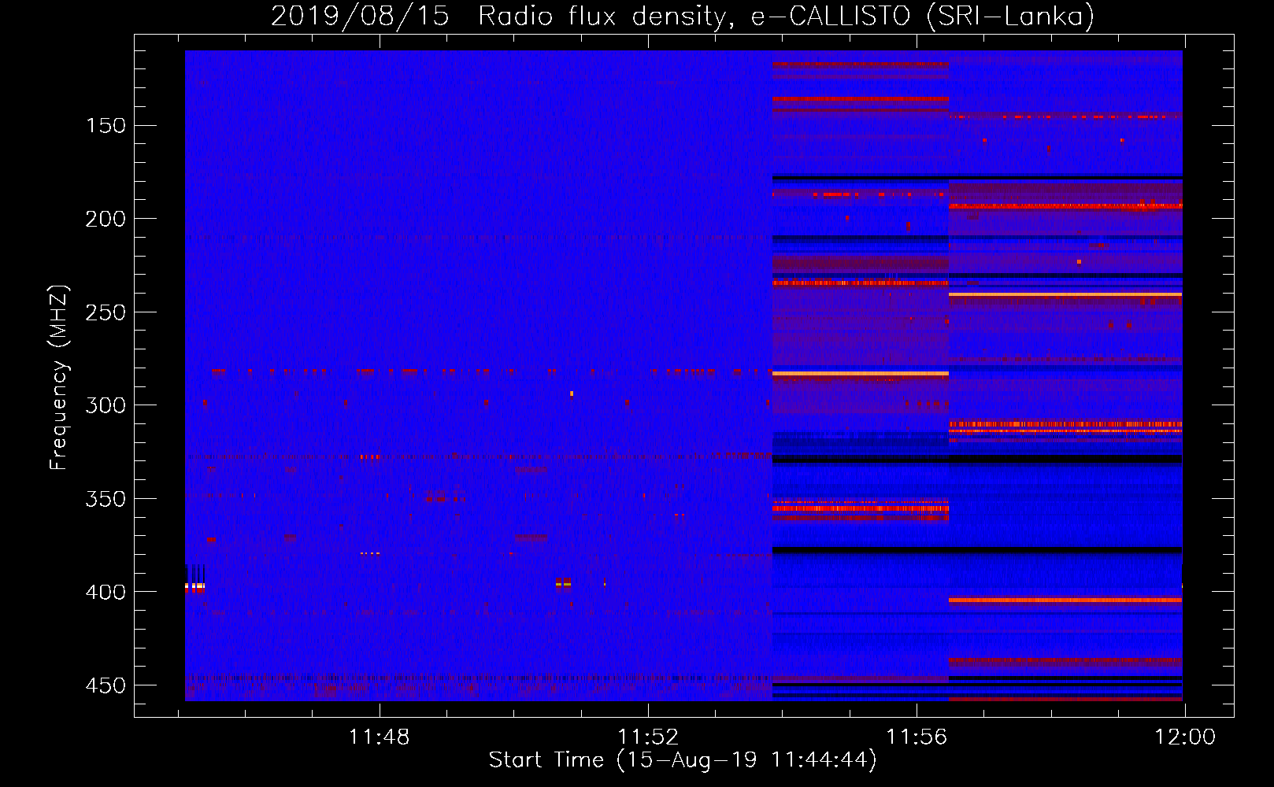Click the 150 frequency tick label
The width and height of the screenshot is (1274, 787).
(106, 126)
